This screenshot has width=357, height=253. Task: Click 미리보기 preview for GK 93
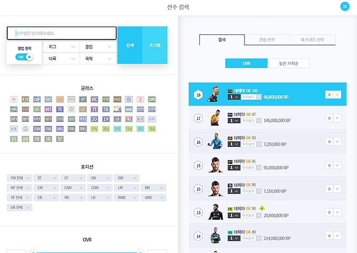248,144
